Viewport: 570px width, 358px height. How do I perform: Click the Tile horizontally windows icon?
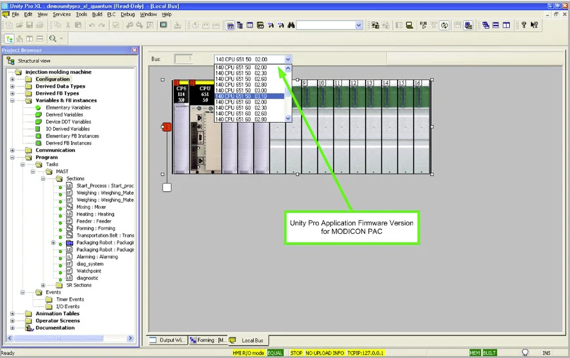496,25
